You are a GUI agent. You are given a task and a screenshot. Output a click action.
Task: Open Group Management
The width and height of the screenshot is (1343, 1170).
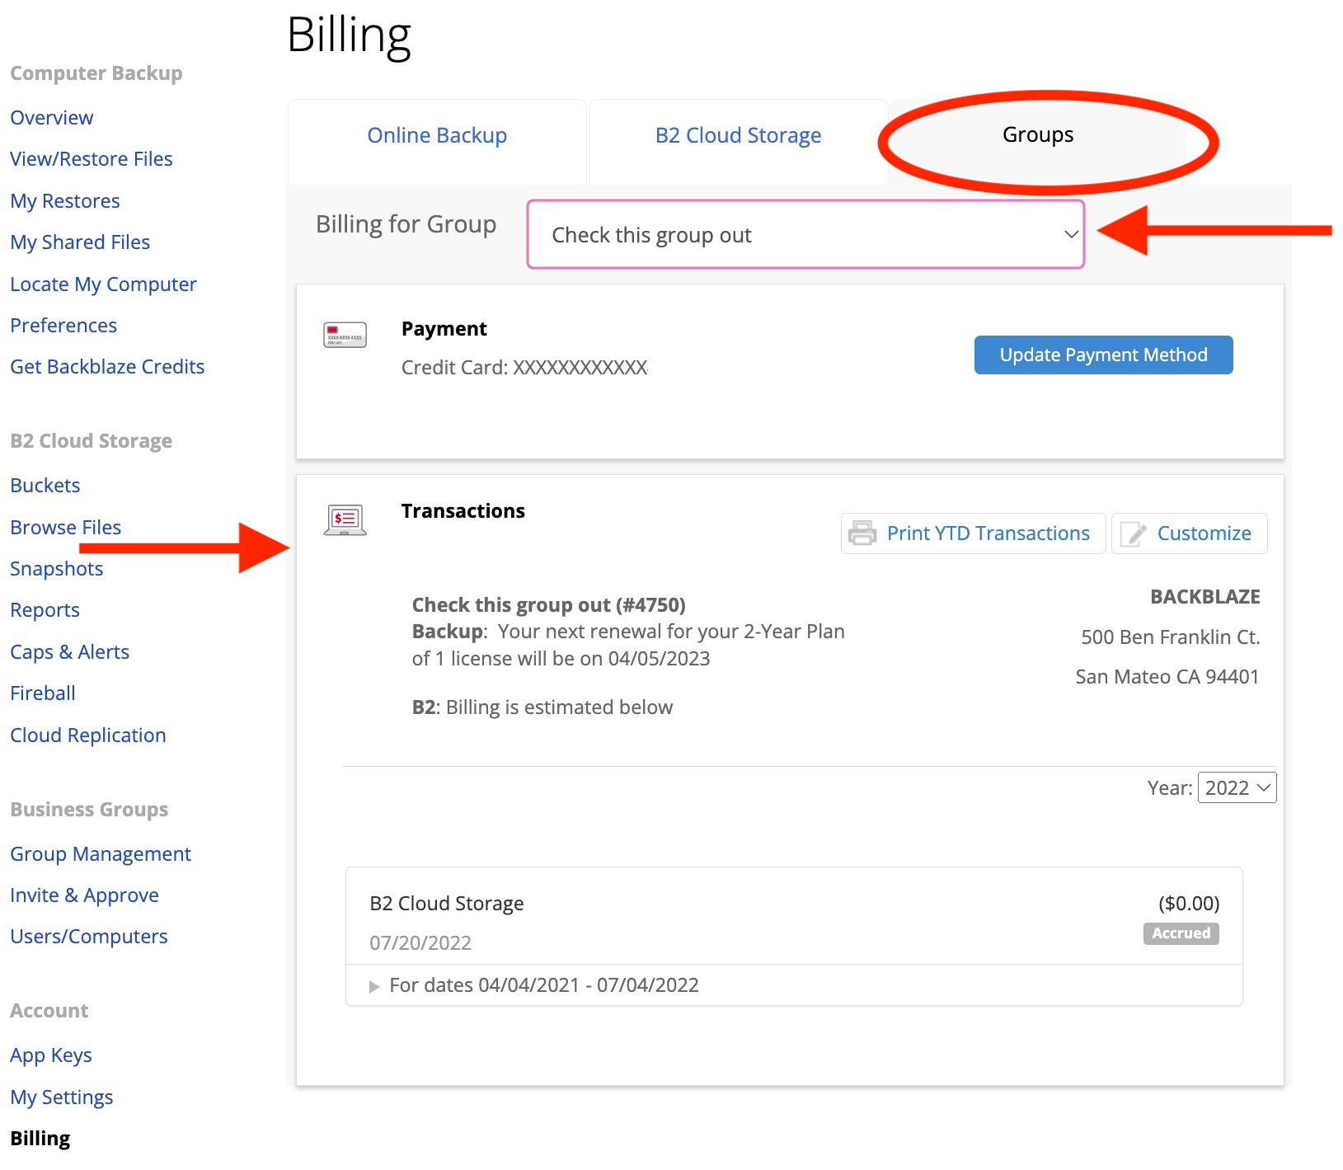pos(101,854)
